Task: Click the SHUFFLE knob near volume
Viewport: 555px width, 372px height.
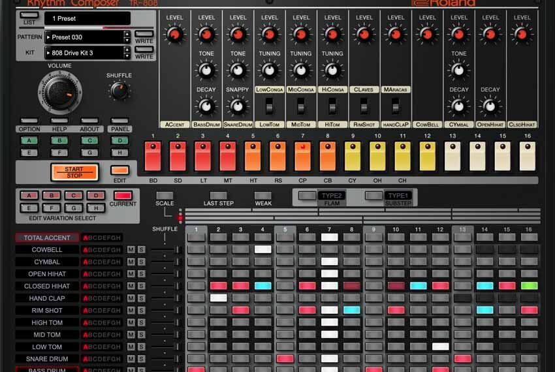Action: pos(119,91)
